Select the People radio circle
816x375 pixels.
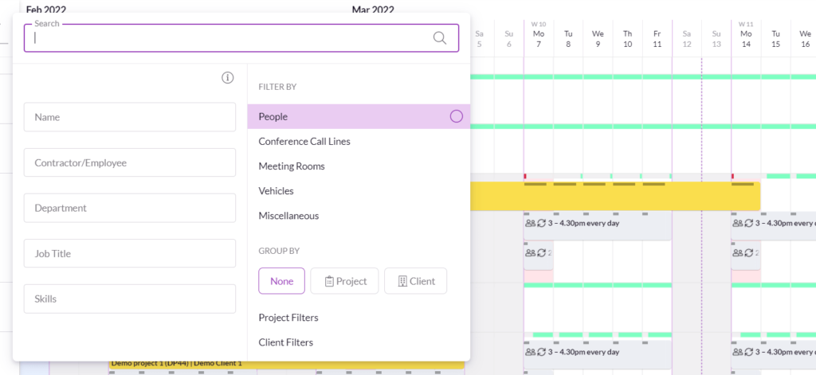[x=457, y=116]
